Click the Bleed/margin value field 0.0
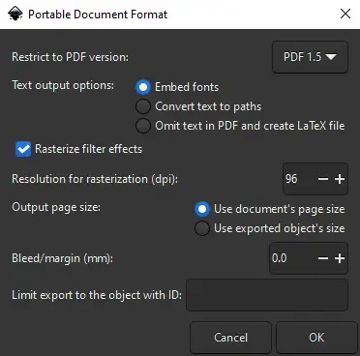The height and width of the screenshot is (356, 360). [x=292, y=258]
